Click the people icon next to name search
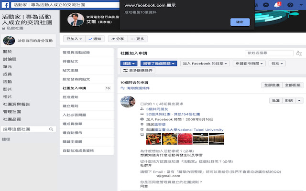Screen dimensions: 306x191 (299, 53)
